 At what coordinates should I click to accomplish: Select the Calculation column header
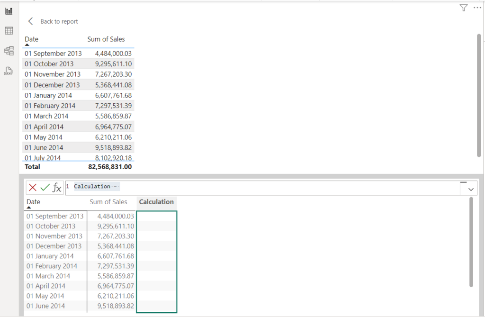pyautogui.click(x=156, y=202)
